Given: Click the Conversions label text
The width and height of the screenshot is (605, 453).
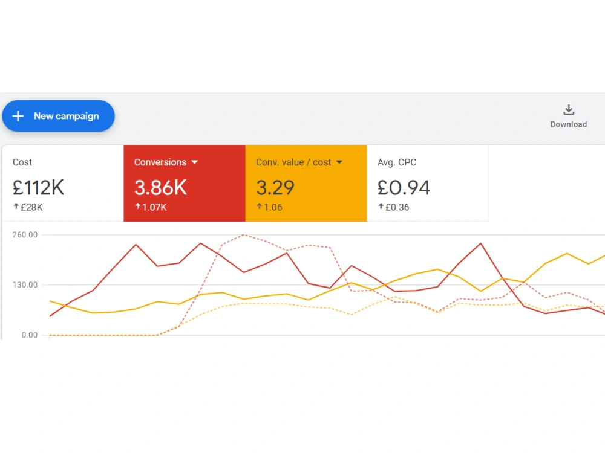Looking at the screenshot, I should 160,162.
